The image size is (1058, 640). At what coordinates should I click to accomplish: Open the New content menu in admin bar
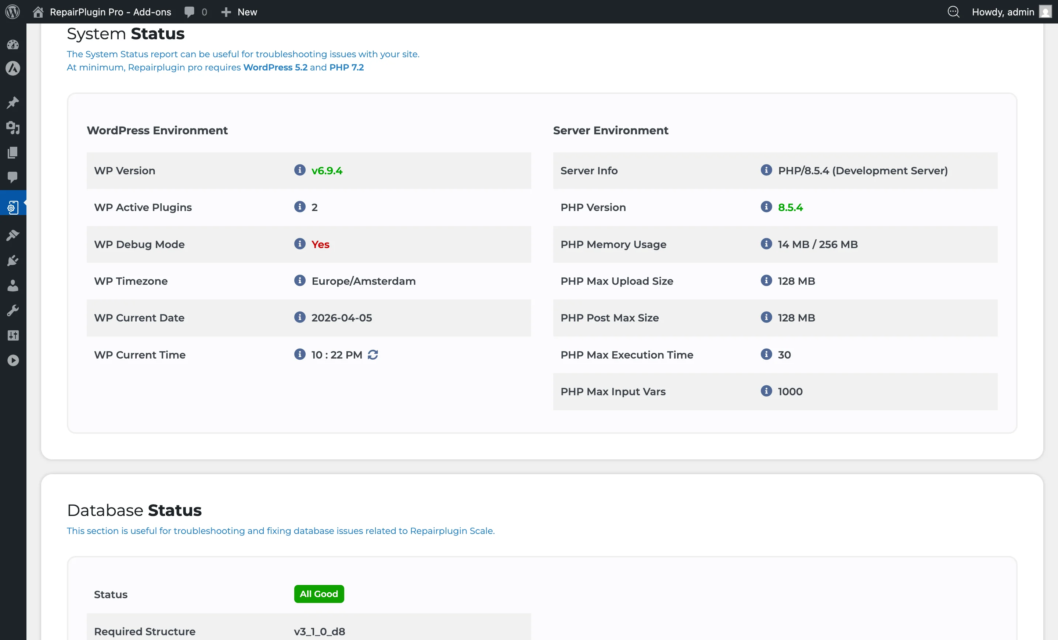coord(239,12)
